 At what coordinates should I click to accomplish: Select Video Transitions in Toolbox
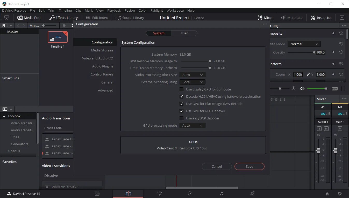[23, 123]
